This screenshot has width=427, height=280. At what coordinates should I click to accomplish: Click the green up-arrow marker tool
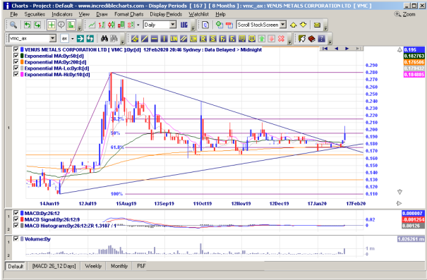pyautogui.click(x=262, y=39)
